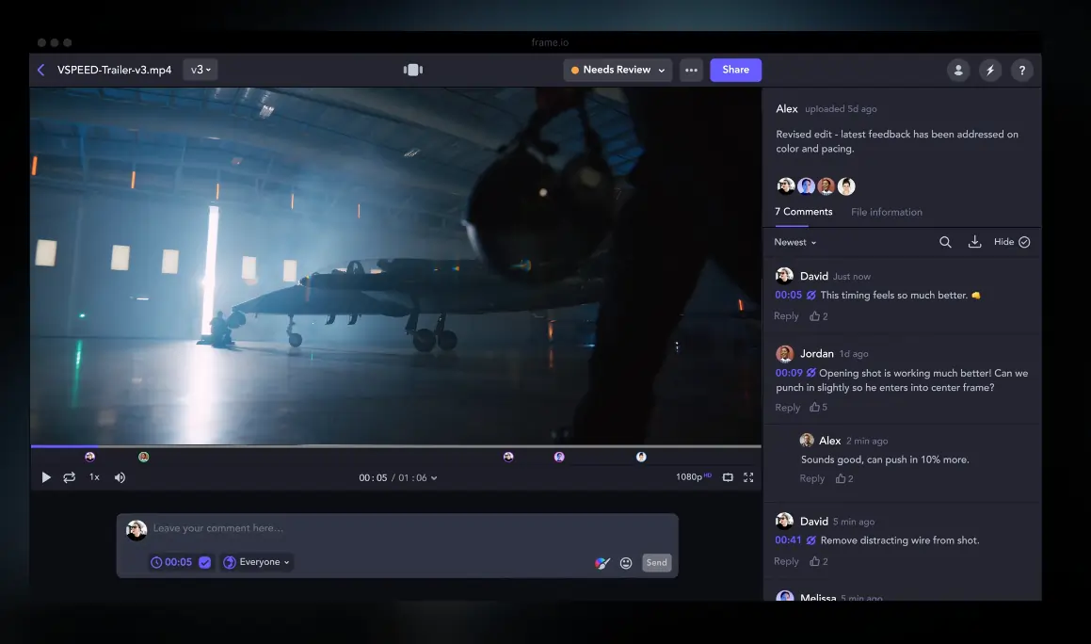Image resolution: width=1091 pixels, height=644 pixels.
Task: Open the lightning quick actions icon
Action: [x=989, y=70]
